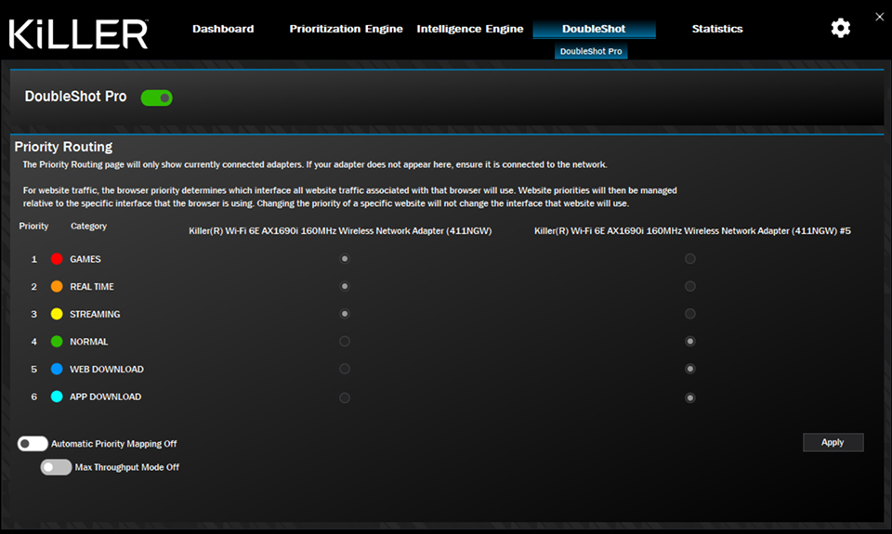This screenshot has height=534, width=892.
Task: Route STREAMING through adapter #5
Action: [x=690, y=314]
